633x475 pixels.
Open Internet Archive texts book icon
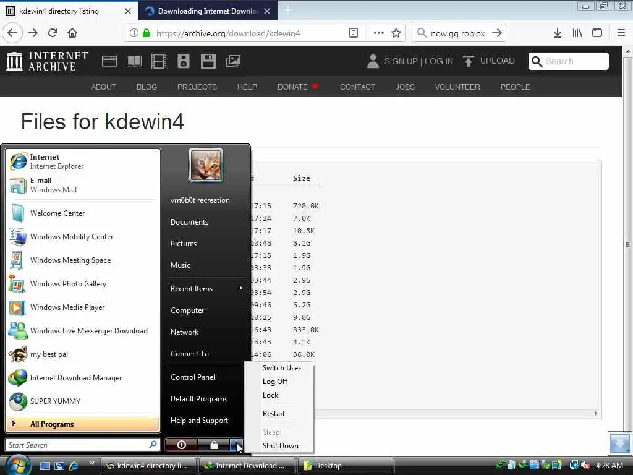(x=134, y=61)
